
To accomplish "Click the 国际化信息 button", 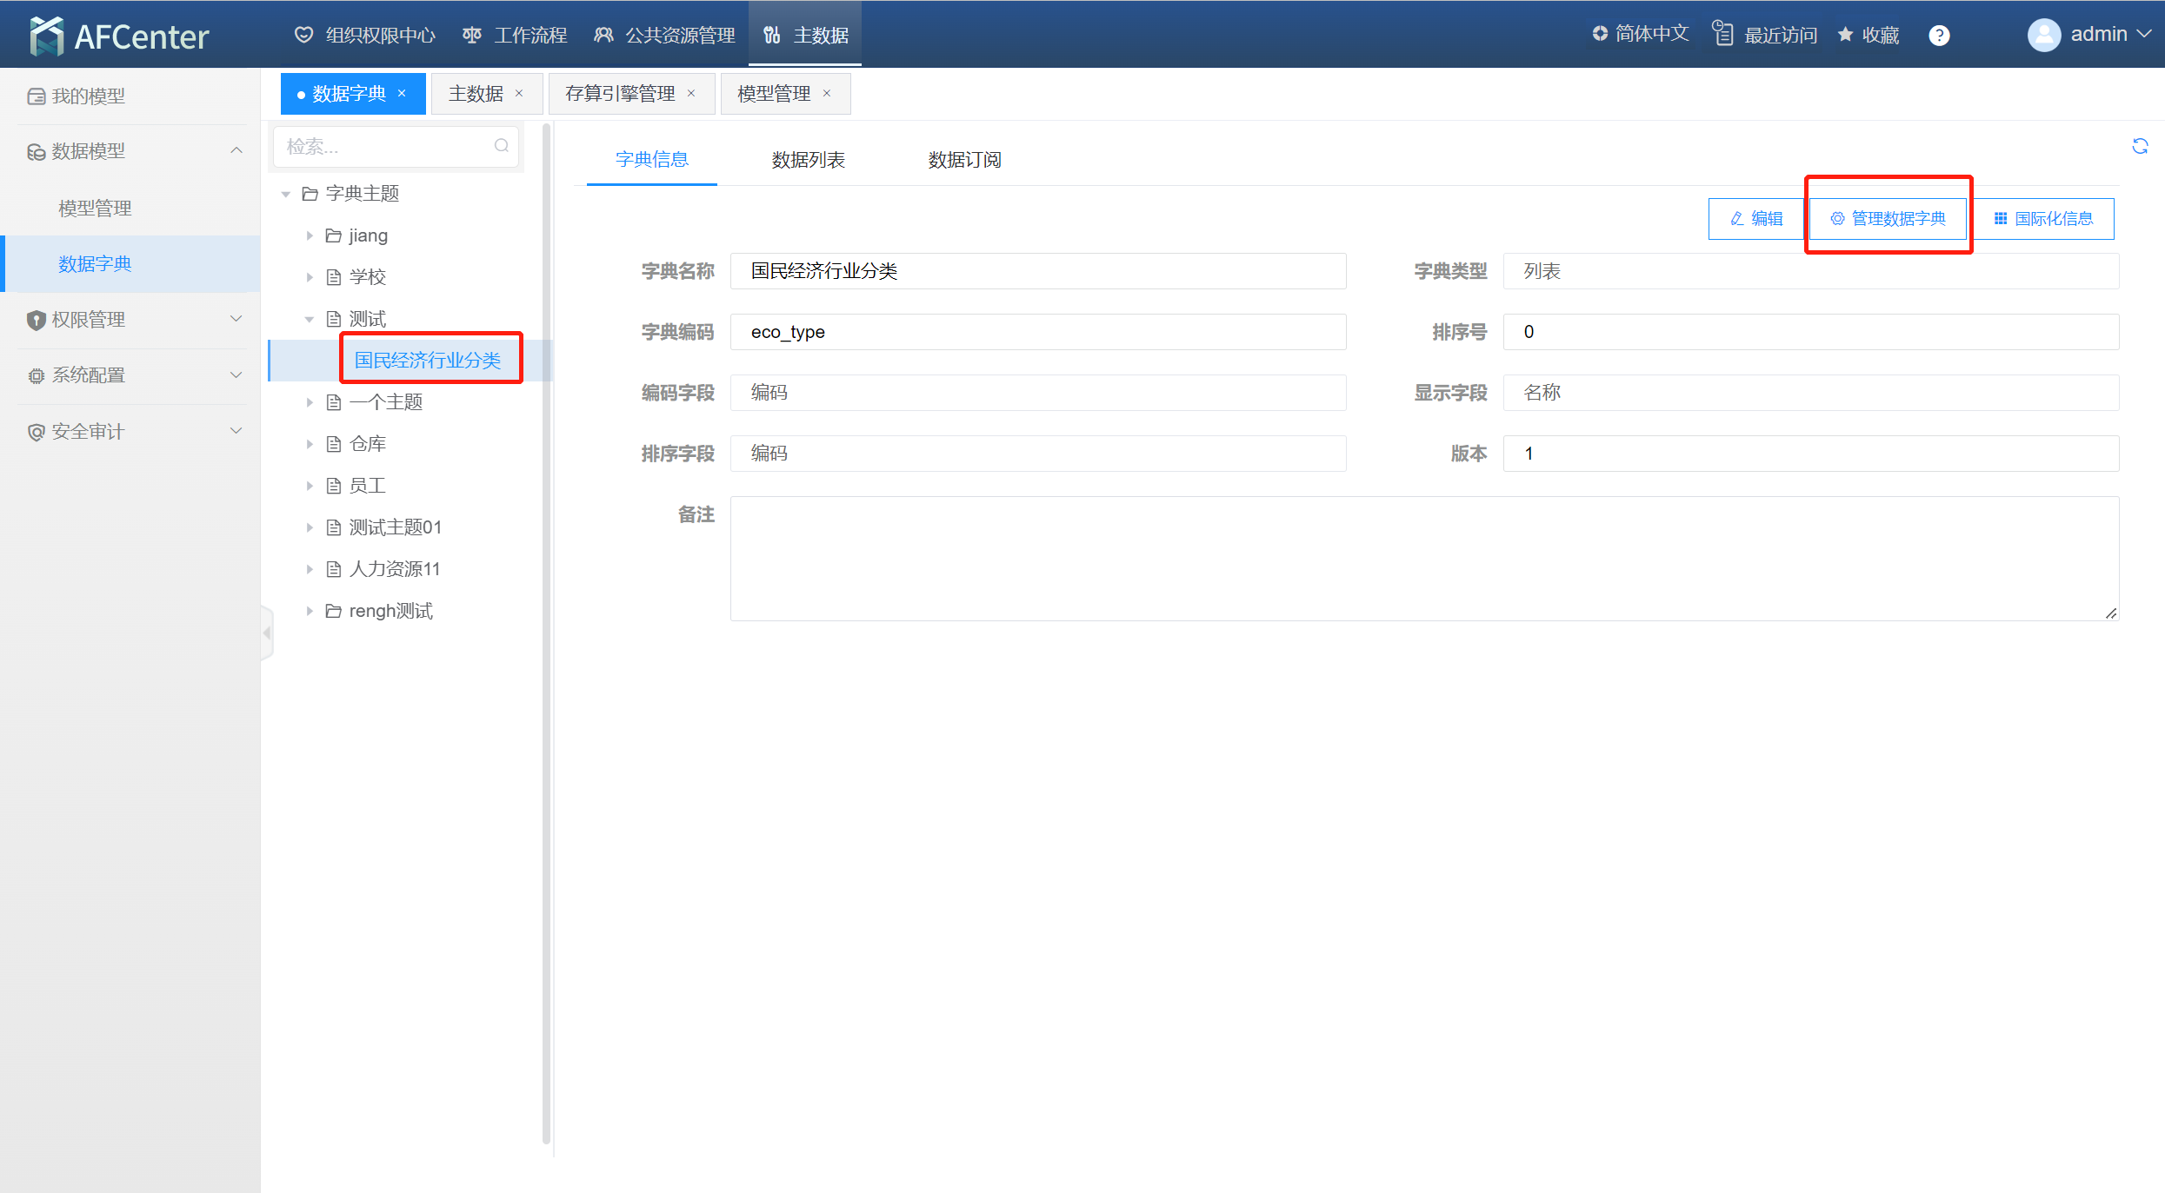I will tap(2042, 218).
